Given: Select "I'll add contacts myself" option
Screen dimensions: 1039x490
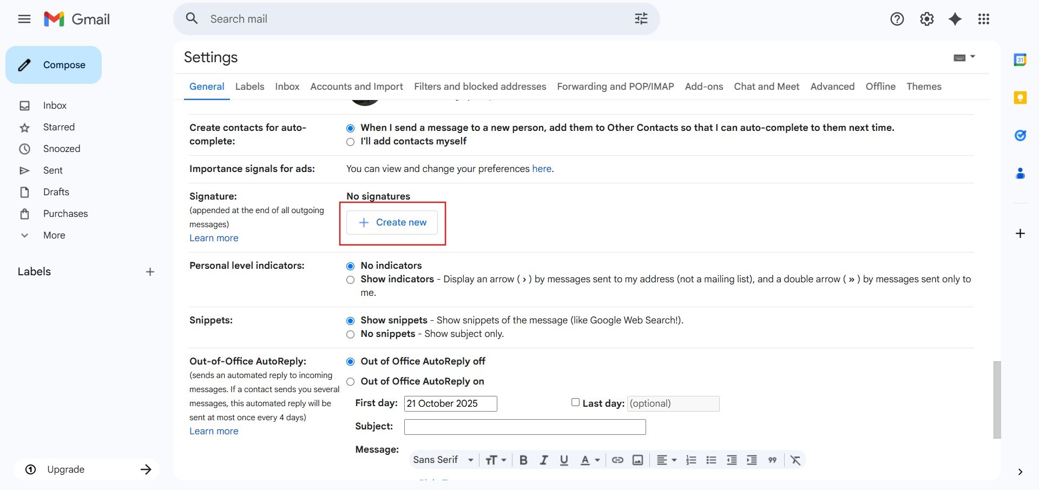Looking at the screenshot, I should tap(351, 142).
